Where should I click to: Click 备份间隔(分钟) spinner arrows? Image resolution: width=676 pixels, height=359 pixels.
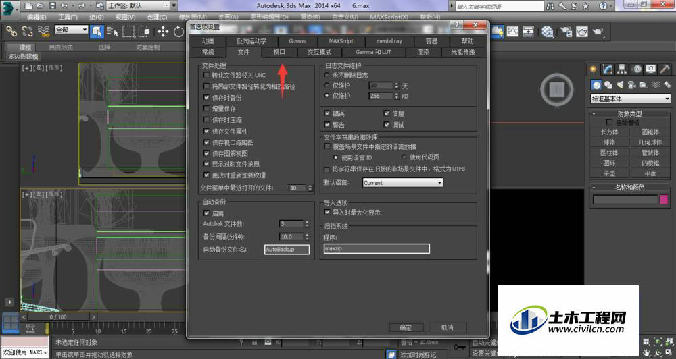point(308,237)
